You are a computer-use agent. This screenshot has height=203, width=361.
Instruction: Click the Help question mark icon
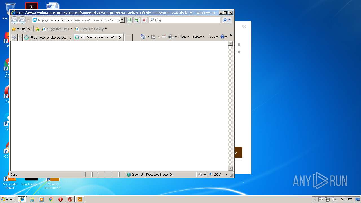[x=223, y=37]
